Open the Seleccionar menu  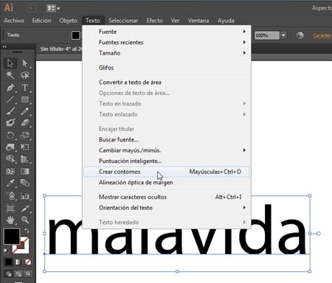point(123,21)
